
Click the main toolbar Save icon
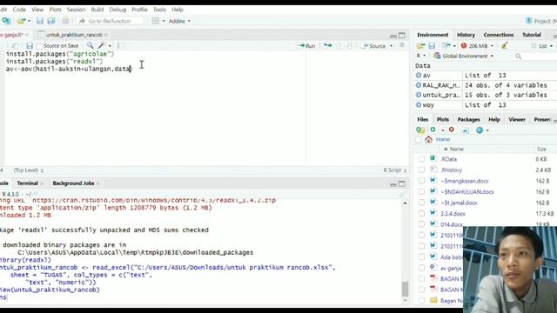pos(40,21)
